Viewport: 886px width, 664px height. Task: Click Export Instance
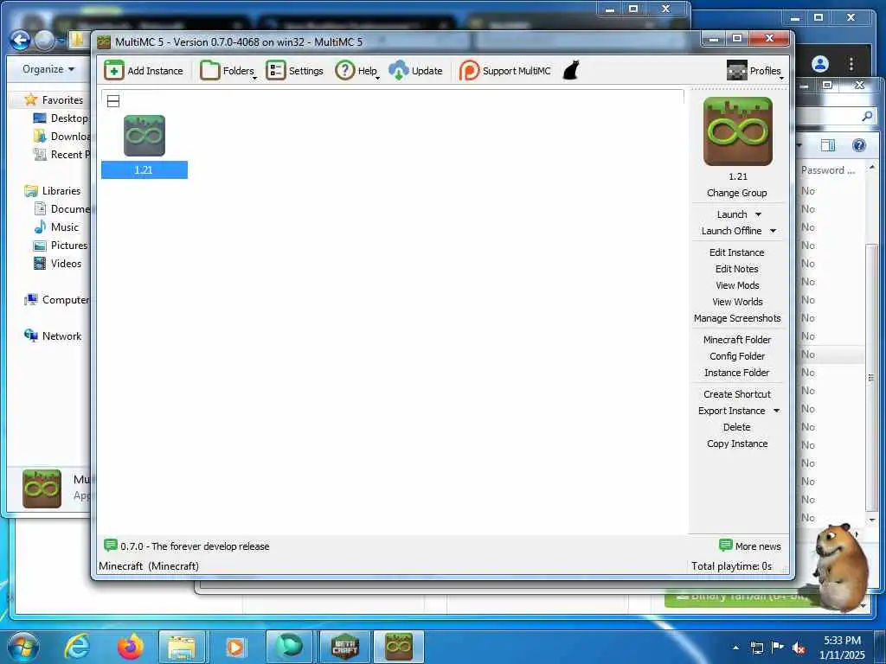(731, 411)
